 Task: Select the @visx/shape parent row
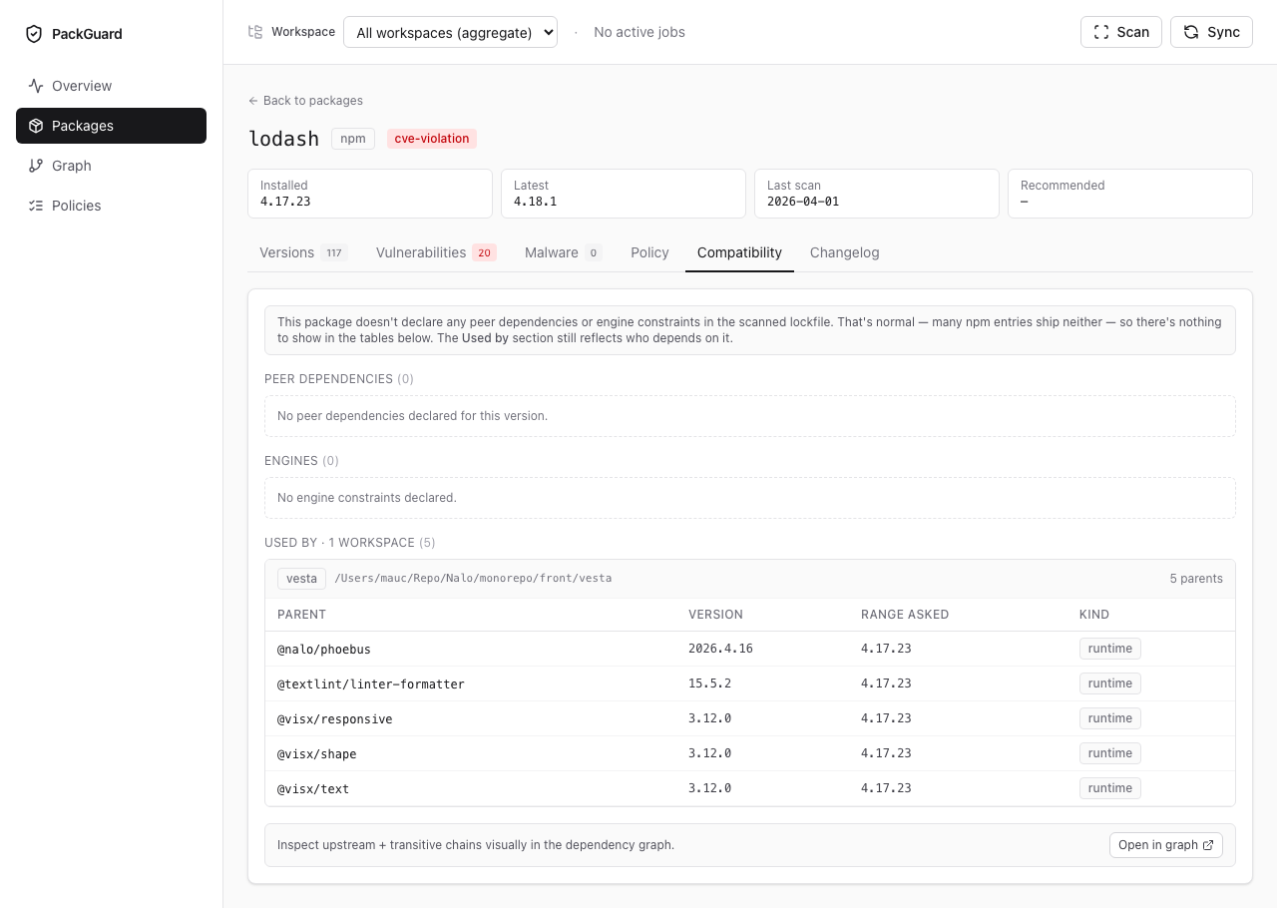click(750, 753)
